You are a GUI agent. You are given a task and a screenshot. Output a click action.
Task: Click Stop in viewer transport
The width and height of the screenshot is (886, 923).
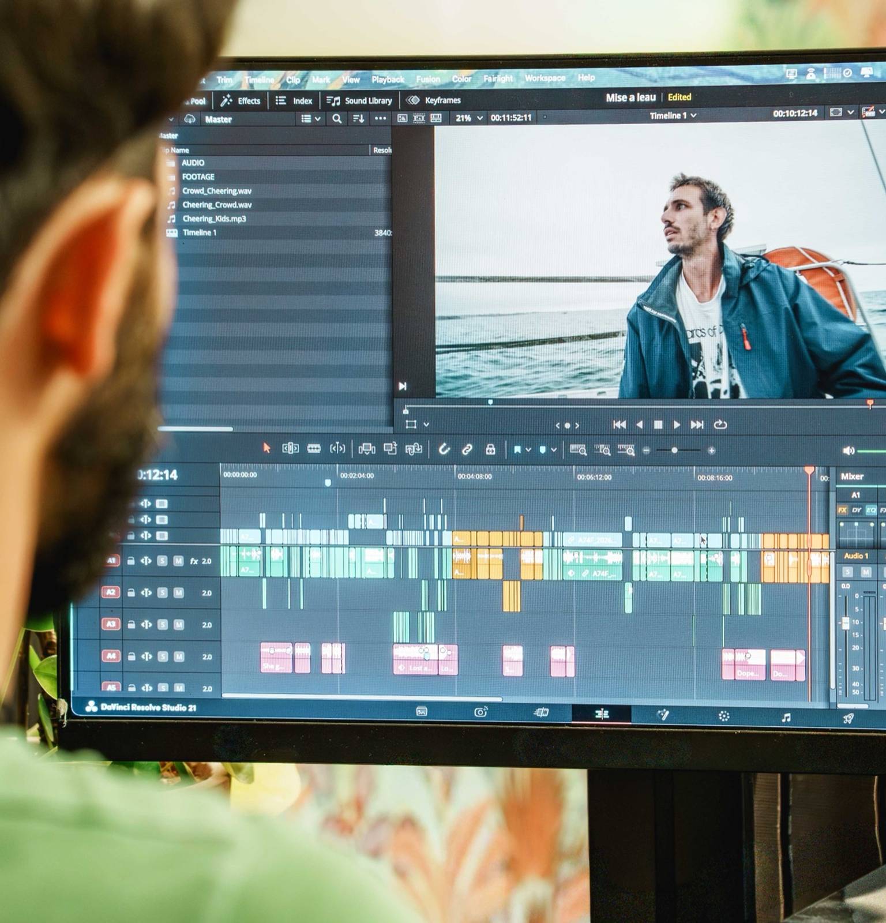pyautogui.click(x=658, y=425)
